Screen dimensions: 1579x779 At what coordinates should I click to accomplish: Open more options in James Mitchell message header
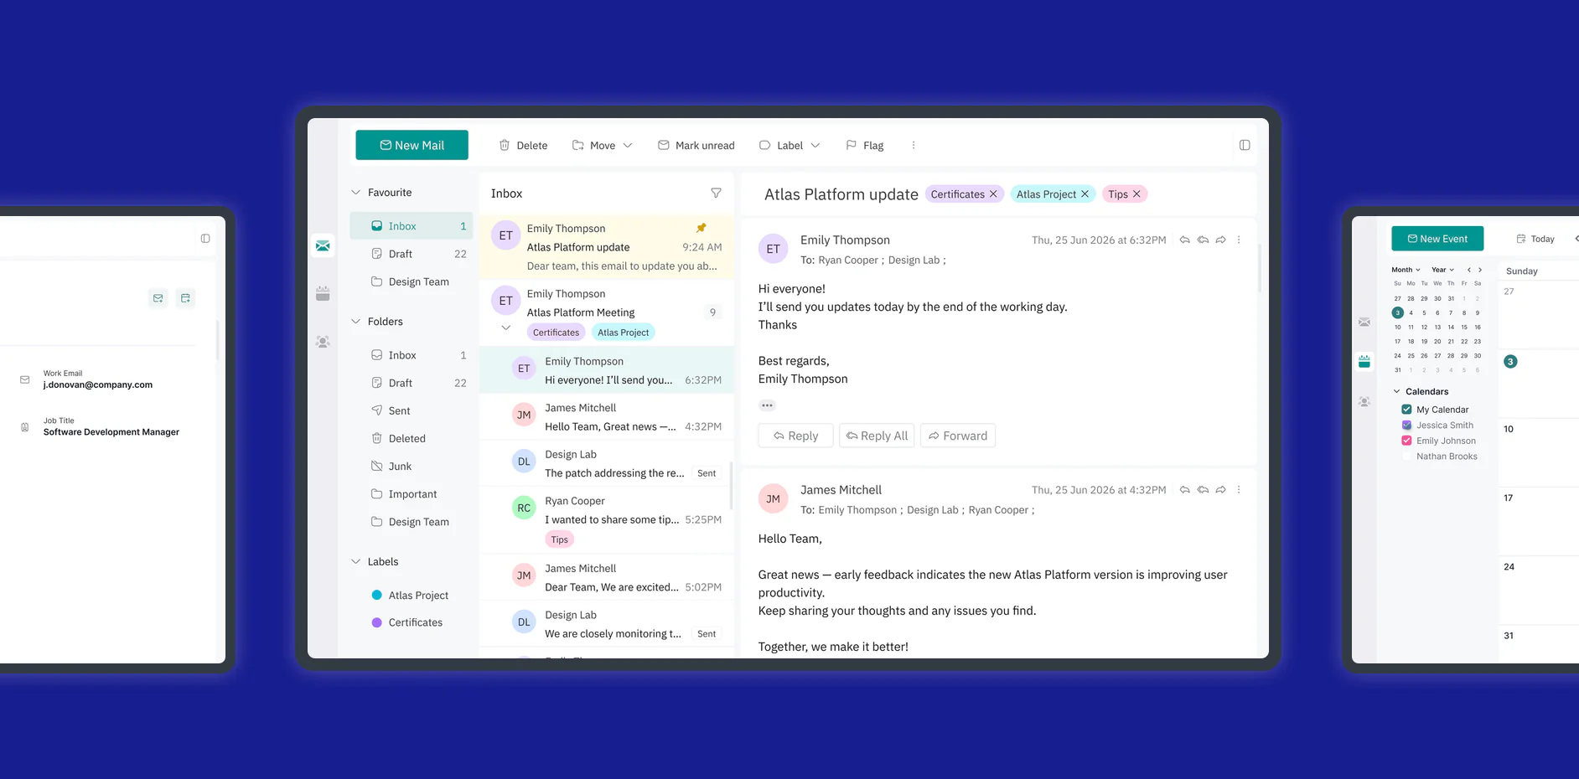(1239, 489)
